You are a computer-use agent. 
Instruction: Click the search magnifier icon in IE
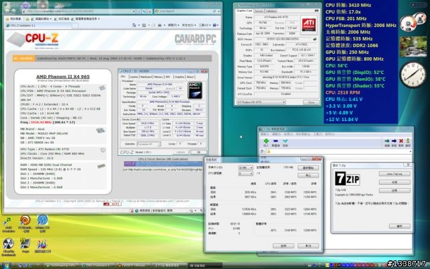coord(214,11)
